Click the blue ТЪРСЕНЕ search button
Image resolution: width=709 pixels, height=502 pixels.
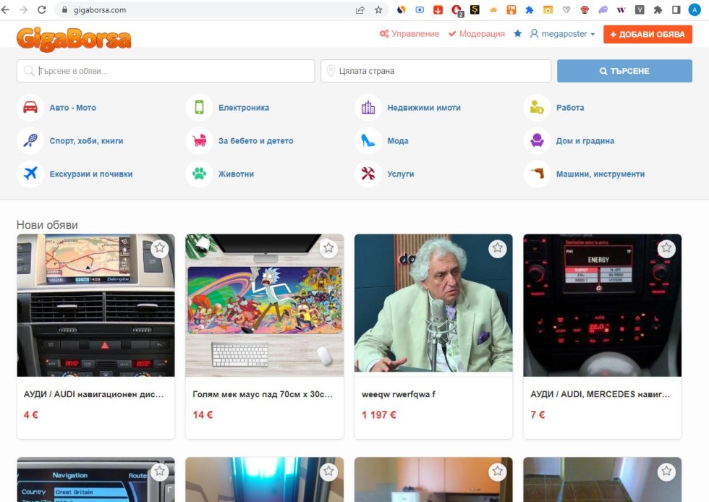point(624,71)
